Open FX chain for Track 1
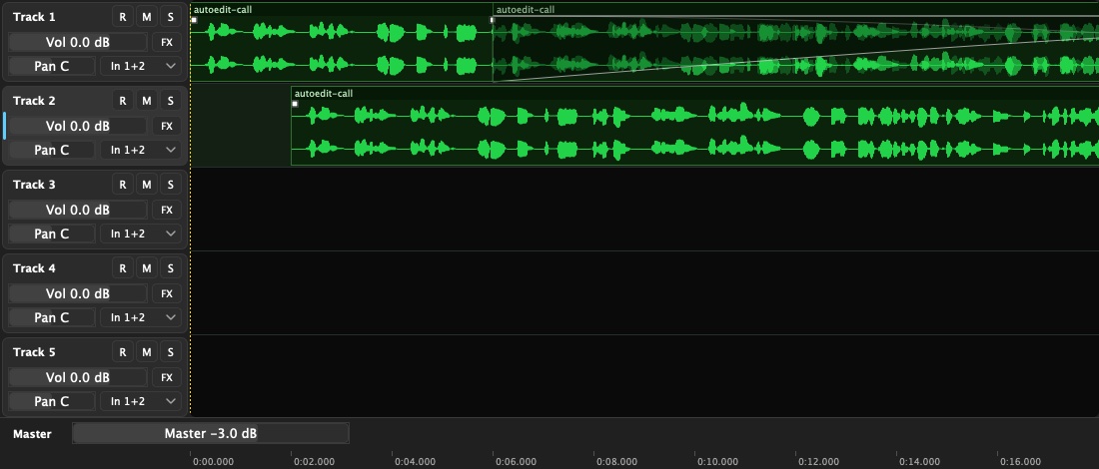 coord(167,42)
